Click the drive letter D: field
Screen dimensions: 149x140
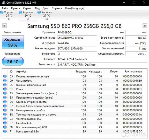[77, 54]
